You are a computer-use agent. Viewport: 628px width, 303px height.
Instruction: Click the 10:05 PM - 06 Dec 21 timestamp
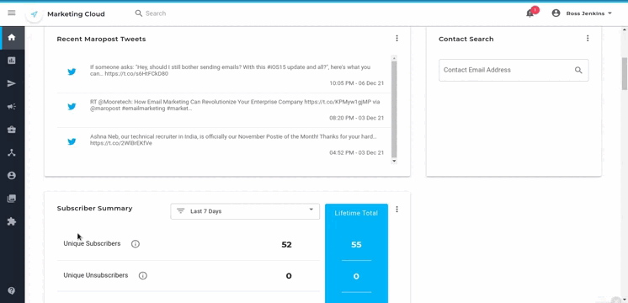tap(356, 83)
